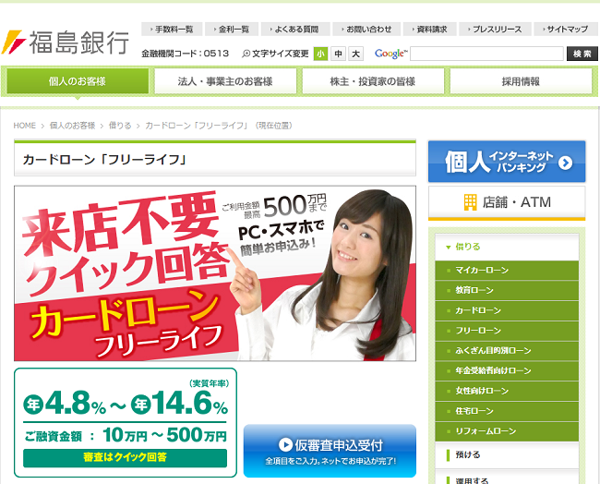Viewport: 600px width, 484px height.
Task: Click arrow icon on internet banking banner
Action: (x=565, y=163)
